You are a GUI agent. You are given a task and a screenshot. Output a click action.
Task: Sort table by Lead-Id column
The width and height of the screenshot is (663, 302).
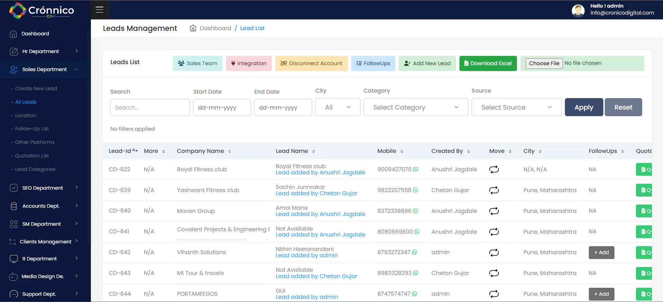(x=123, y=151)
